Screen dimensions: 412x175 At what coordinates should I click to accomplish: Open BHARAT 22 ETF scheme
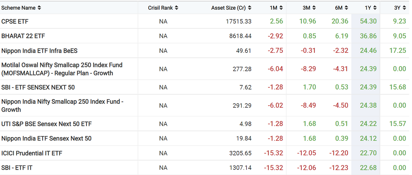pos(23,36)
